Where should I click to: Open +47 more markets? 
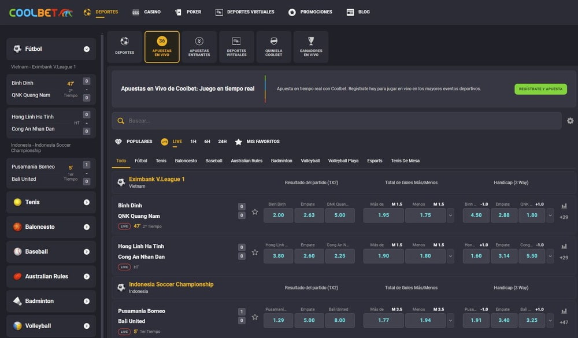click(564, 322)
